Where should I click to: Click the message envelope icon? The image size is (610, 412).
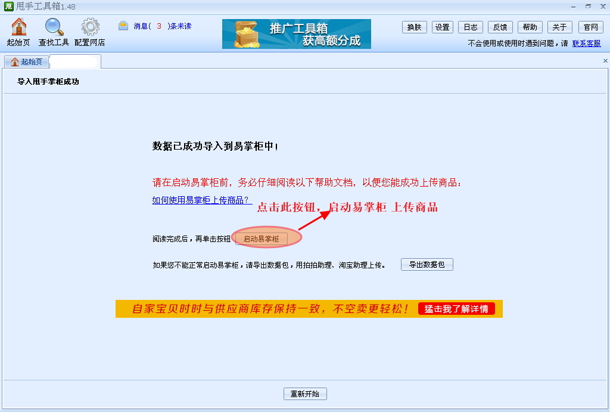point(123,26)
